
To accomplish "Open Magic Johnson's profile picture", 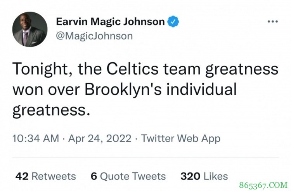I will pyautogui.click(x=30, y=29).
